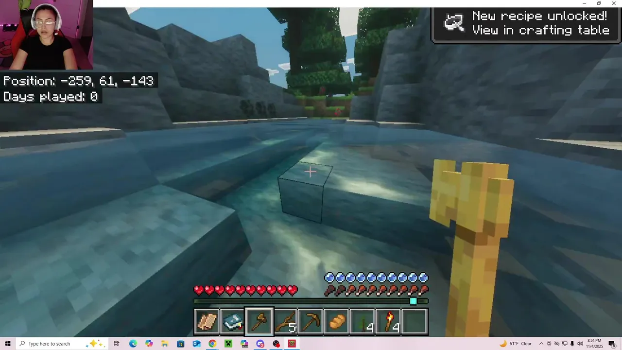The height and width of the screenshot is (350, 622).
Task: Click the recipe icon in the toast
Action: click(454, 23)
